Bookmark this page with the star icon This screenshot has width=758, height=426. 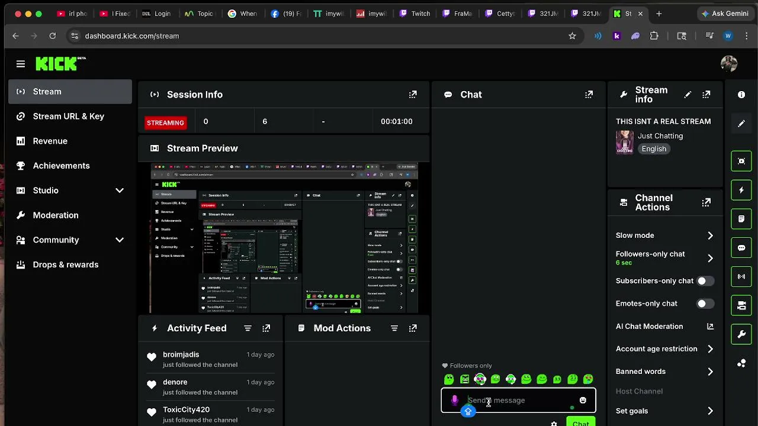tap(572, 36)
